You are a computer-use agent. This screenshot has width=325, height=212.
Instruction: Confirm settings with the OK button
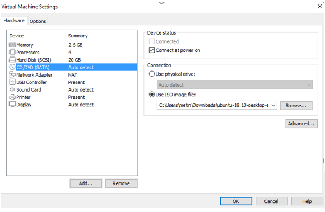point(236,201)
